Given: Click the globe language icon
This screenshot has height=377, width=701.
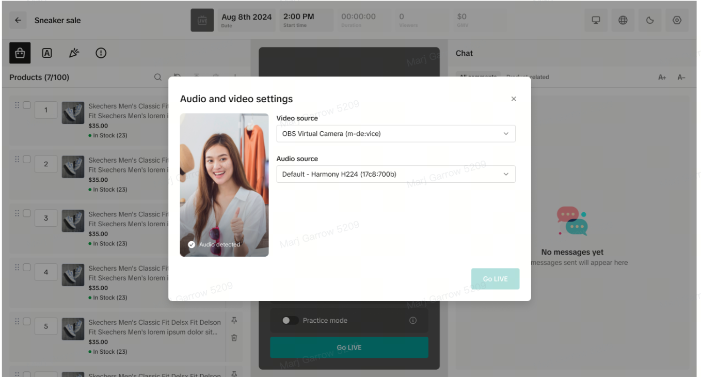Looking at the screenshot, I should click(623, 21).
